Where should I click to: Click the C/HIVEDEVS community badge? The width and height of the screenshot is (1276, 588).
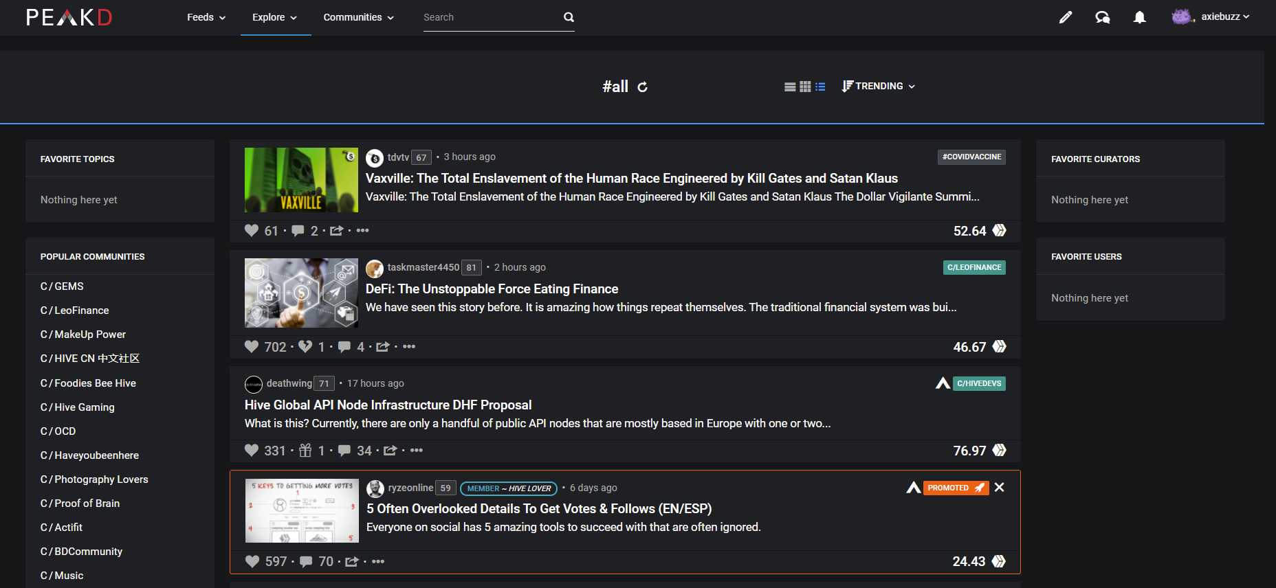979,383
